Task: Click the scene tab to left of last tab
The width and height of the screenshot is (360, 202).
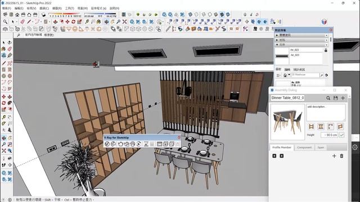Action: pyautogui.click(x=34, y=35)
